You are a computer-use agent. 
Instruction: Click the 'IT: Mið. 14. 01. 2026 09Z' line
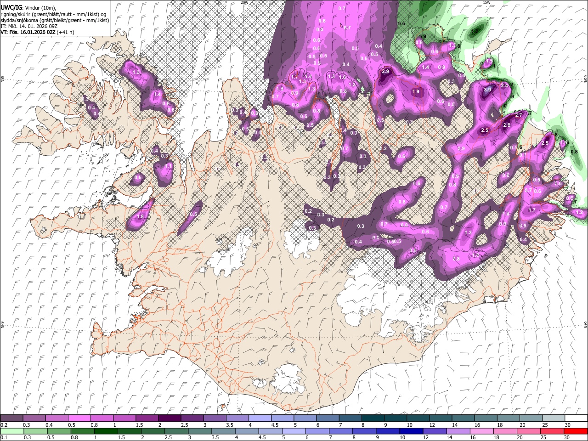(x=28, y=26)
